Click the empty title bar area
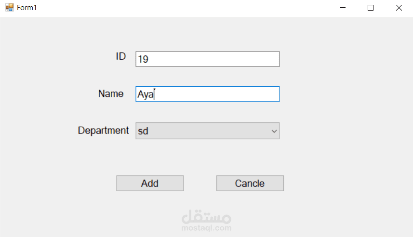413x237 pixels. [x=183, y=8]
